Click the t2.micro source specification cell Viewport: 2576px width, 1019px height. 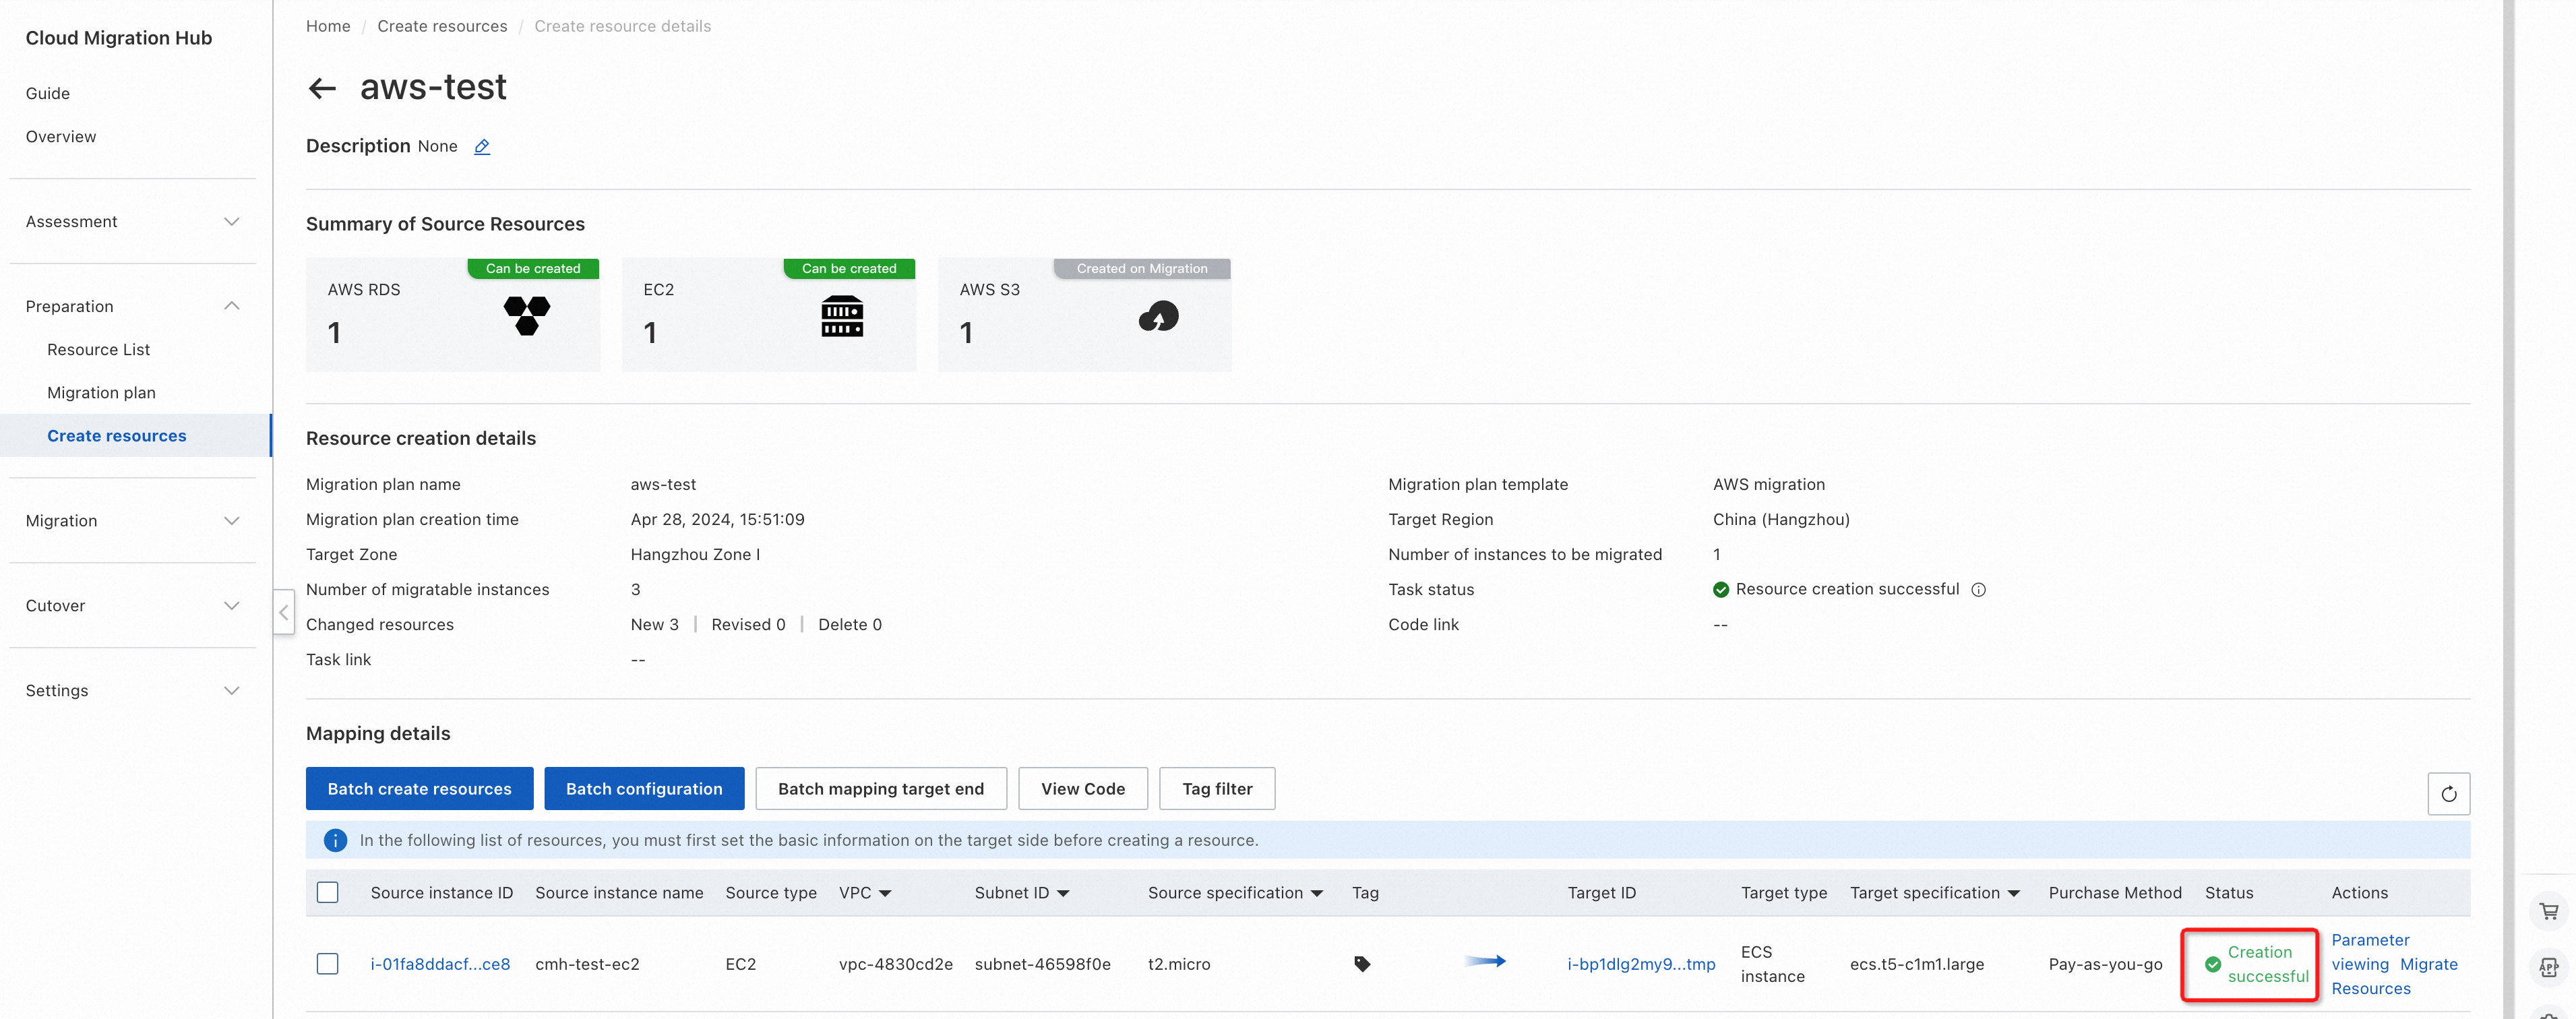click(1179, 964)
